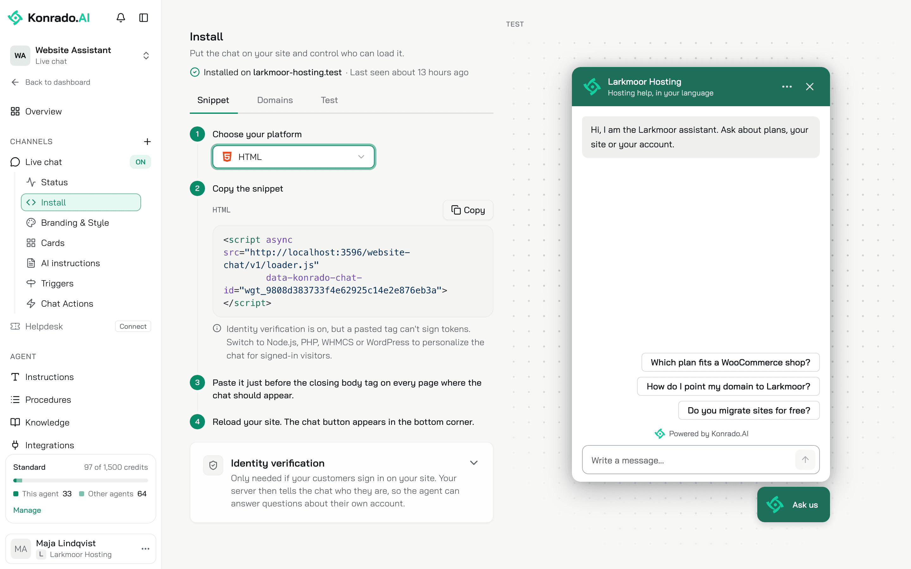
Task: Click the credits usage progress bar
Action: point(81,480)
